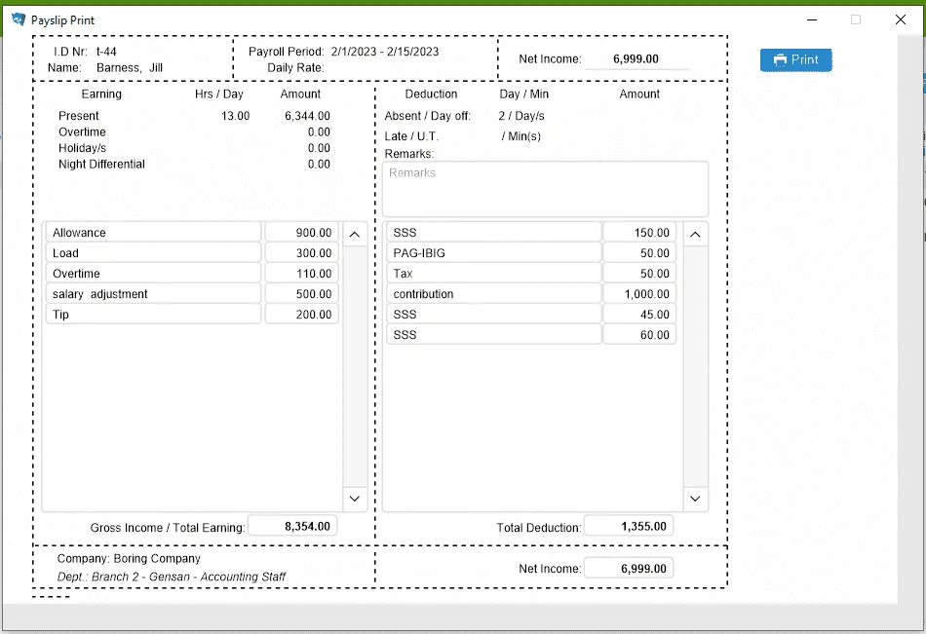
Task: Select the 300.00 load amount field
Action: pos(302,252)
